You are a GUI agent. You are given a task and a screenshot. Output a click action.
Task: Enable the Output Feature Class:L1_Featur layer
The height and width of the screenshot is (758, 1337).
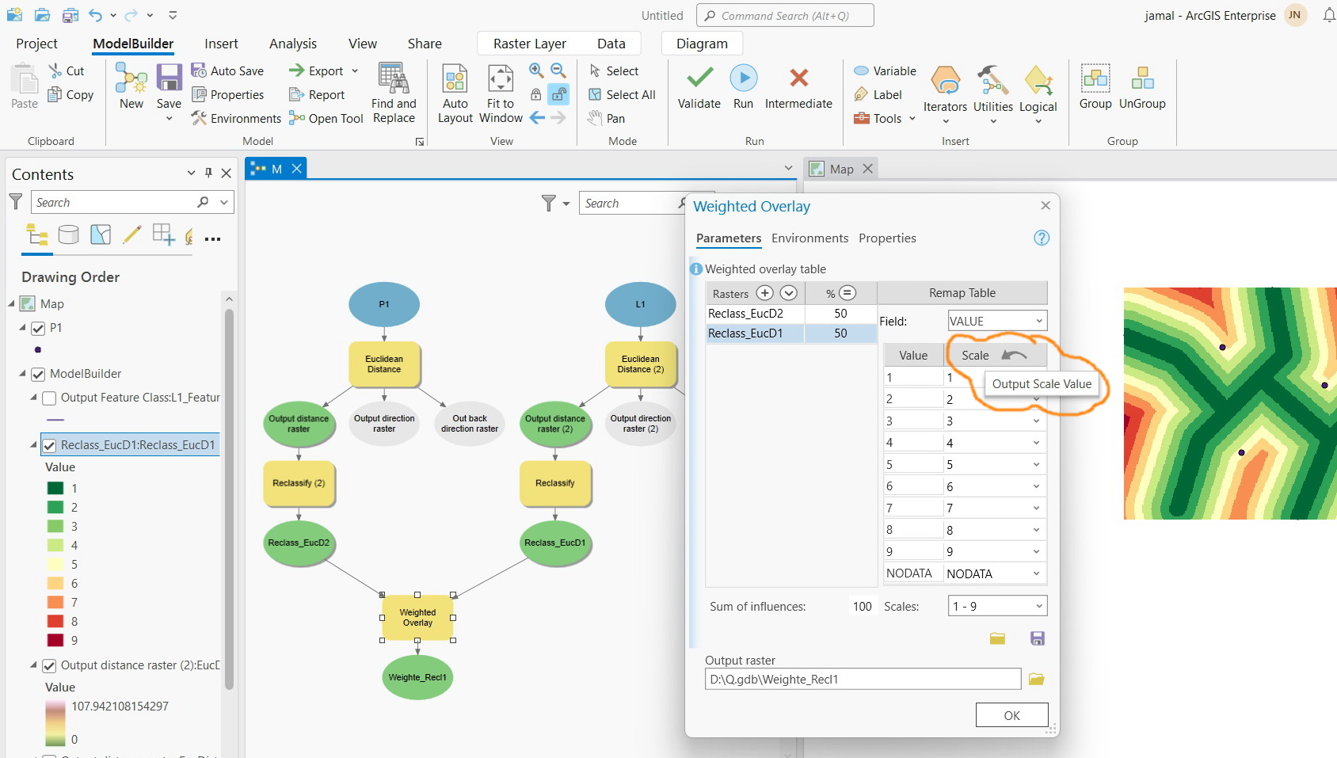[x=50, y=398]
